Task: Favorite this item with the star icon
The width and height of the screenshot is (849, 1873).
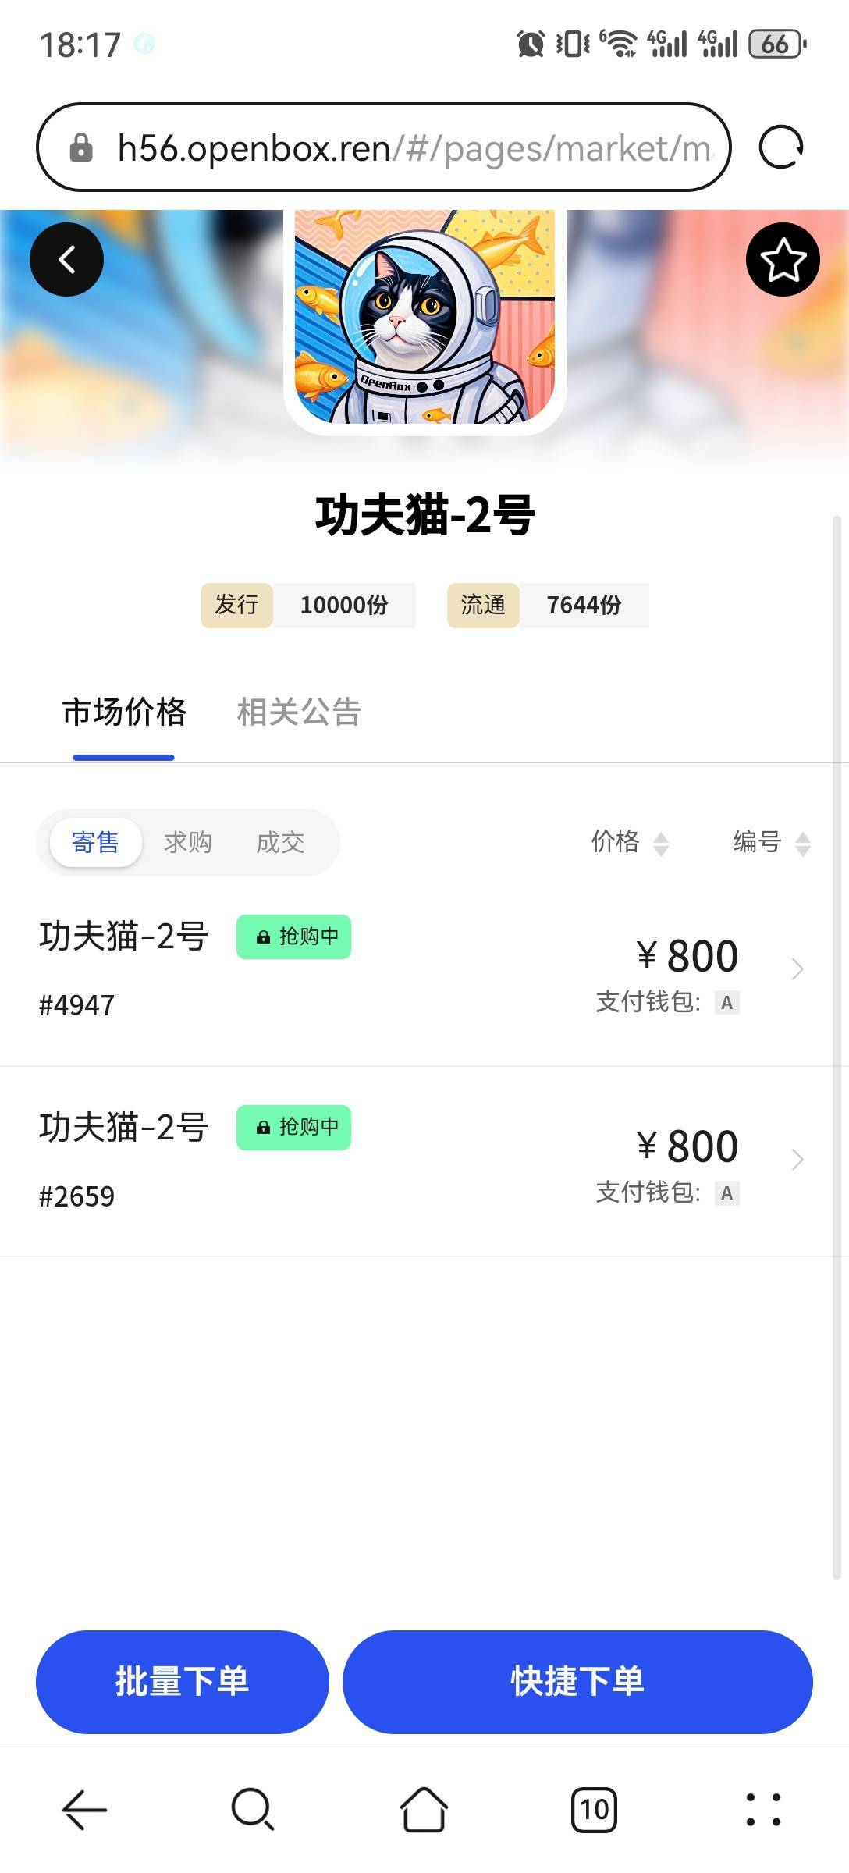Action: click(x=783, y=259)
